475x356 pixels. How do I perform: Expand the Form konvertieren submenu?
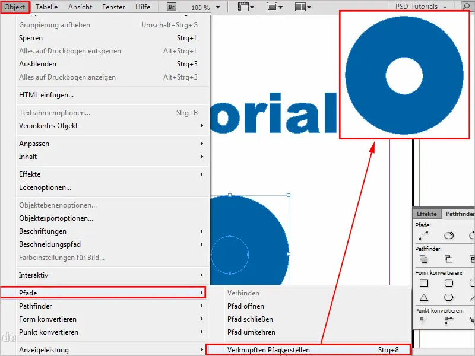201,319
